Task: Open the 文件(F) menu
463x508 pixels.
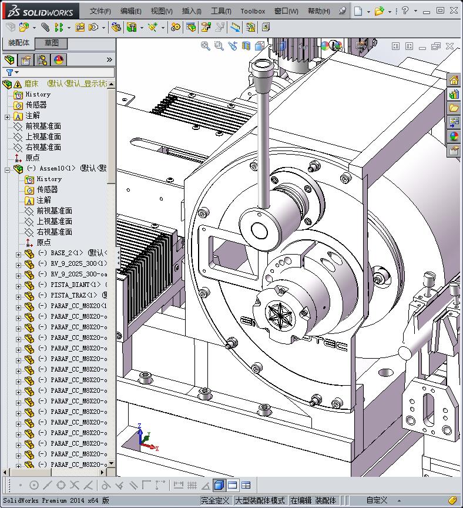Action: [x=100, y=11]
